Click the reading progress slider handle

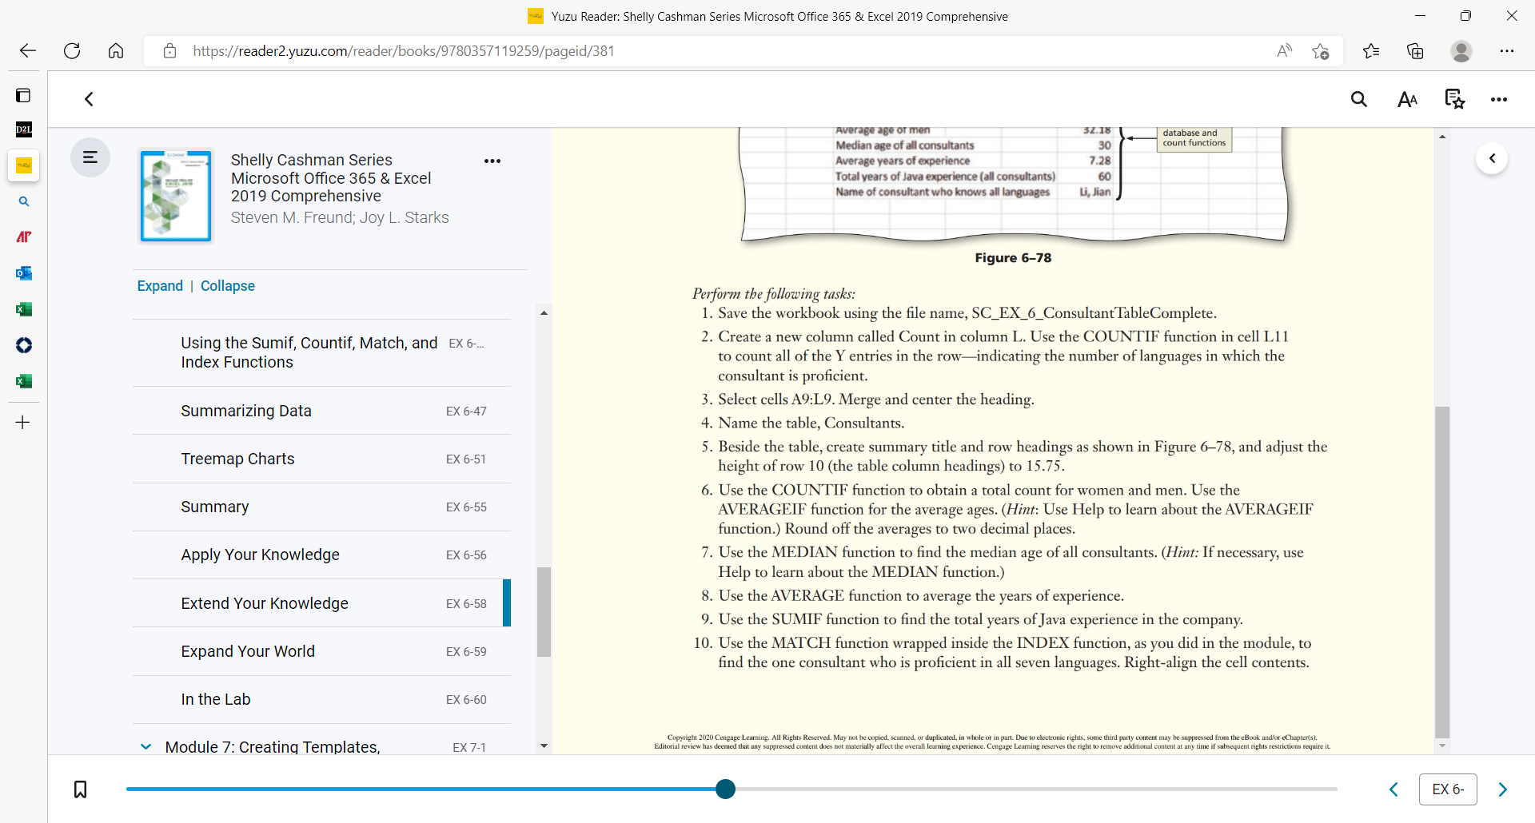[725, 789]
